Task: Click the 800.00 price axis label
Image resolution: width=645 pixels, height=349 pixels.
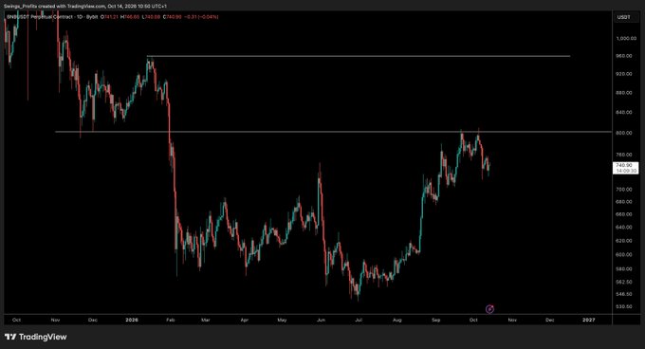Action: [624, 133]
